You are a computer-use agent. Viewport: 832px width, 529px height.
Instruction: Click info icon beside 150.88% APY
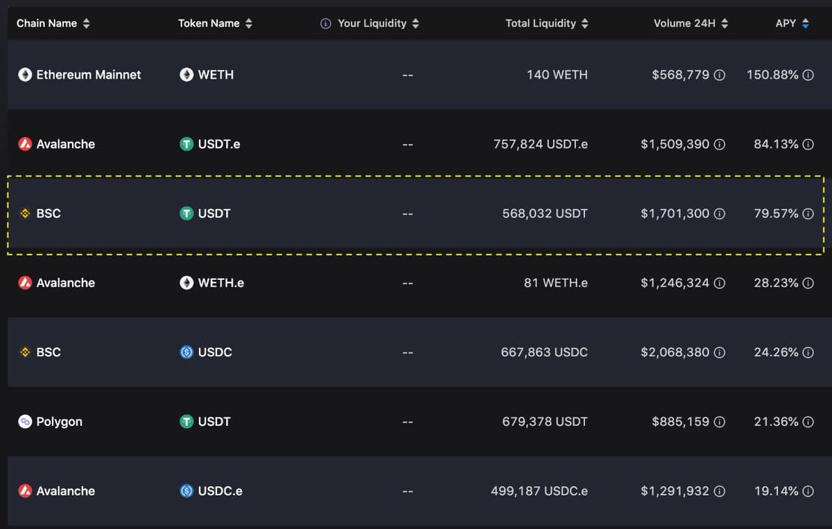click(x=808, y=75)
